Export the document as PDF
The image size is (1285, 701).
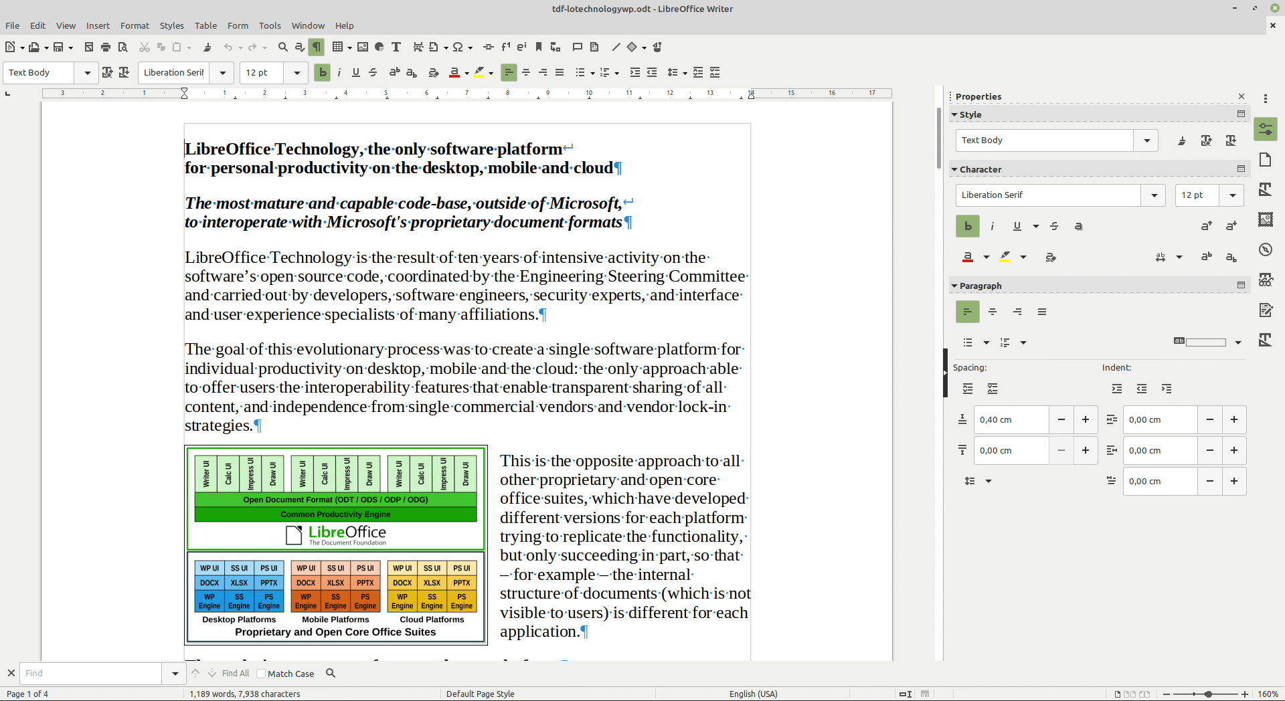click(88, 47)
